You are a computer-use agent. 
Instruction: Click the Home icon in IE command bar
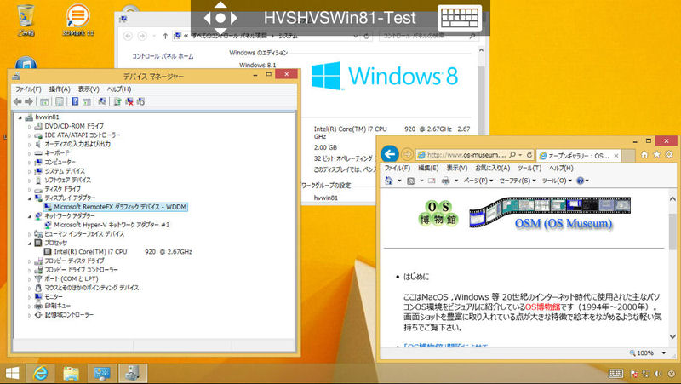pos(389,181)
